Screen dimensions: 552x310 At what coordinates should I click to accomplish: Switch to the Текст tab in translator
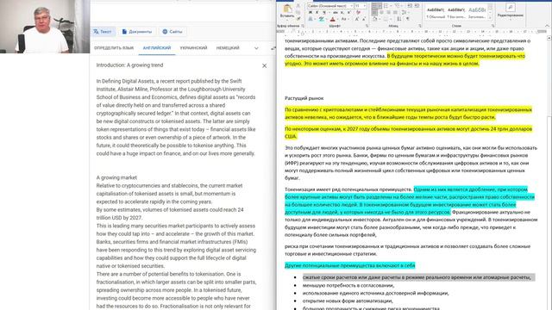click(103, 32)
